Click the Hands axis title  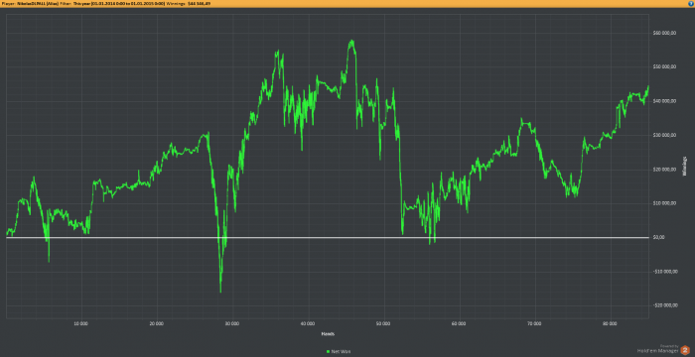coord(328,333)
